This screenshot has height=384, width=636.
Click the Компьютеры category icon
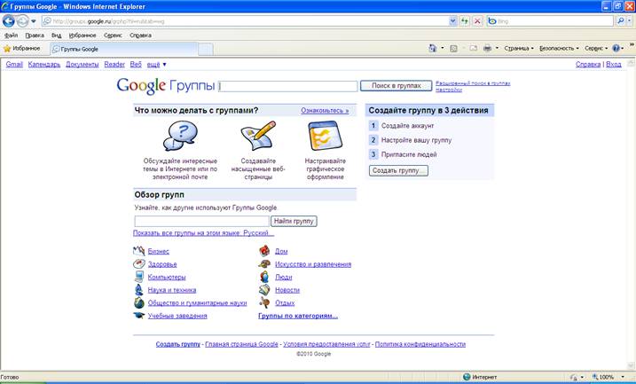[x=138, y=277]
